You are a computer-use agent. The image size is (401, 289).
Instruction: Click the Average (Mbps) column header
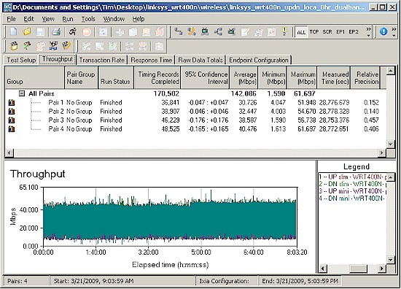click(244, 77)
